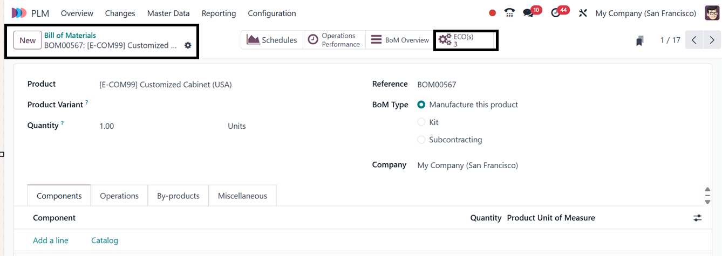
Task: Click the debug tools wrench icon
Action: tap(583, 13)
